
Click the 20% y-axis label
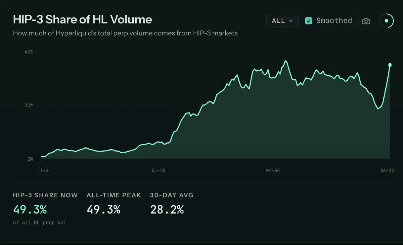coord(29,105)
